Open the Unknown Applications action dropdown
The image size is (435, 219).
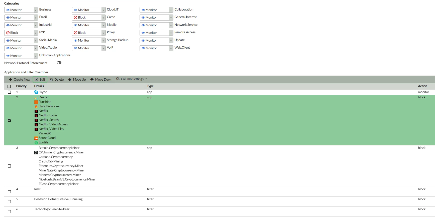click(x=21, y=56)
